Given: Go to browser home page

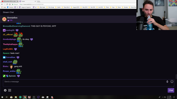Looking at the screenshot, I should point(10,4).
